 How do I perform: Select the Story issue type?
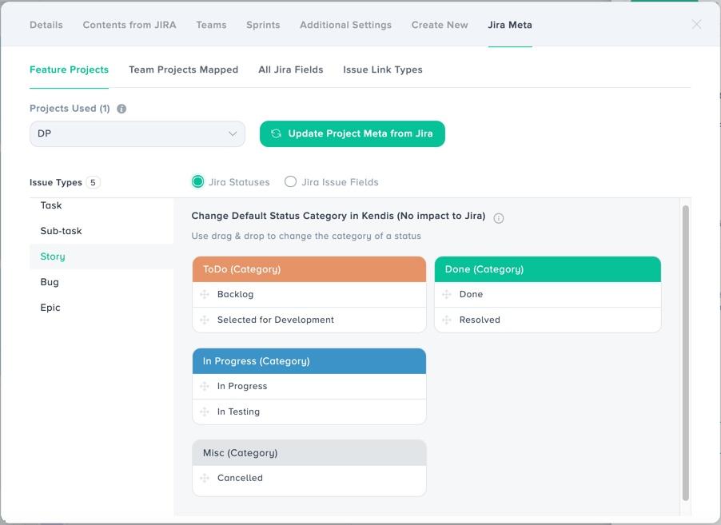click(102, 257)
